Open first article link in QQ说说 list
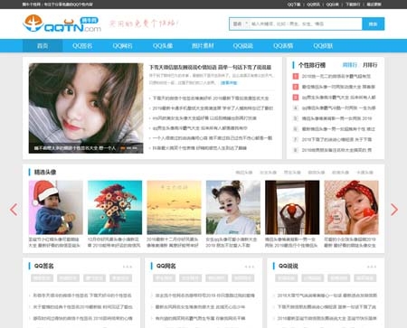Viewport: 407px width, 328px height. pos(327,295)
